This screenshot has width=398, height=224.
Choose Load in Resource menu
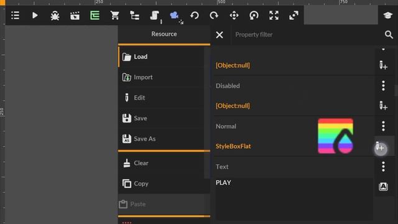click(162, 57)
